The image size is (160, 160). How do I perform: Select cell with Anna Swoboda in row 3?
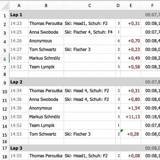pos(46,32)
